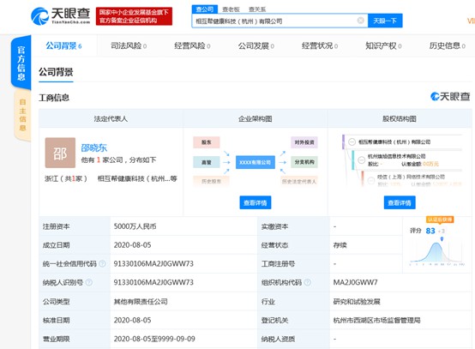Open the 经营风险 tab

click(x=192, y=45)
